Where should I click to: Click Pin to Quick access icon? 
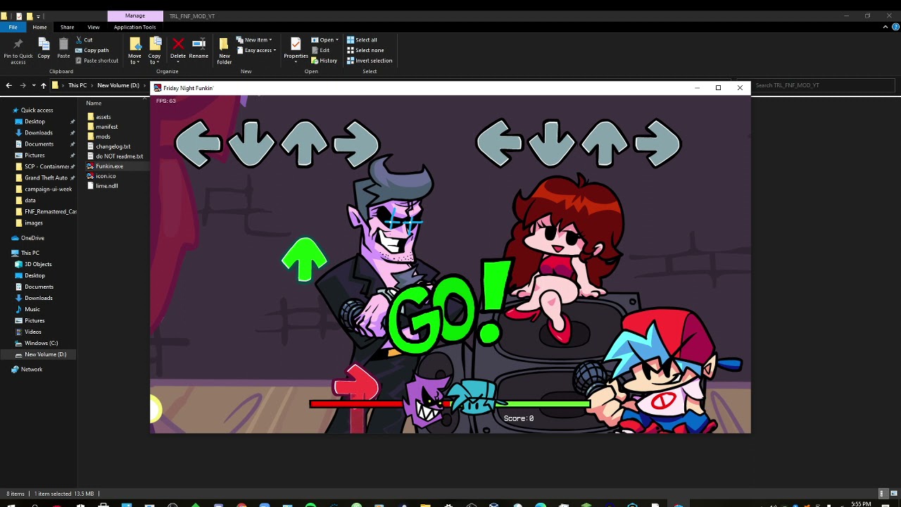click(x=18, y=51)
